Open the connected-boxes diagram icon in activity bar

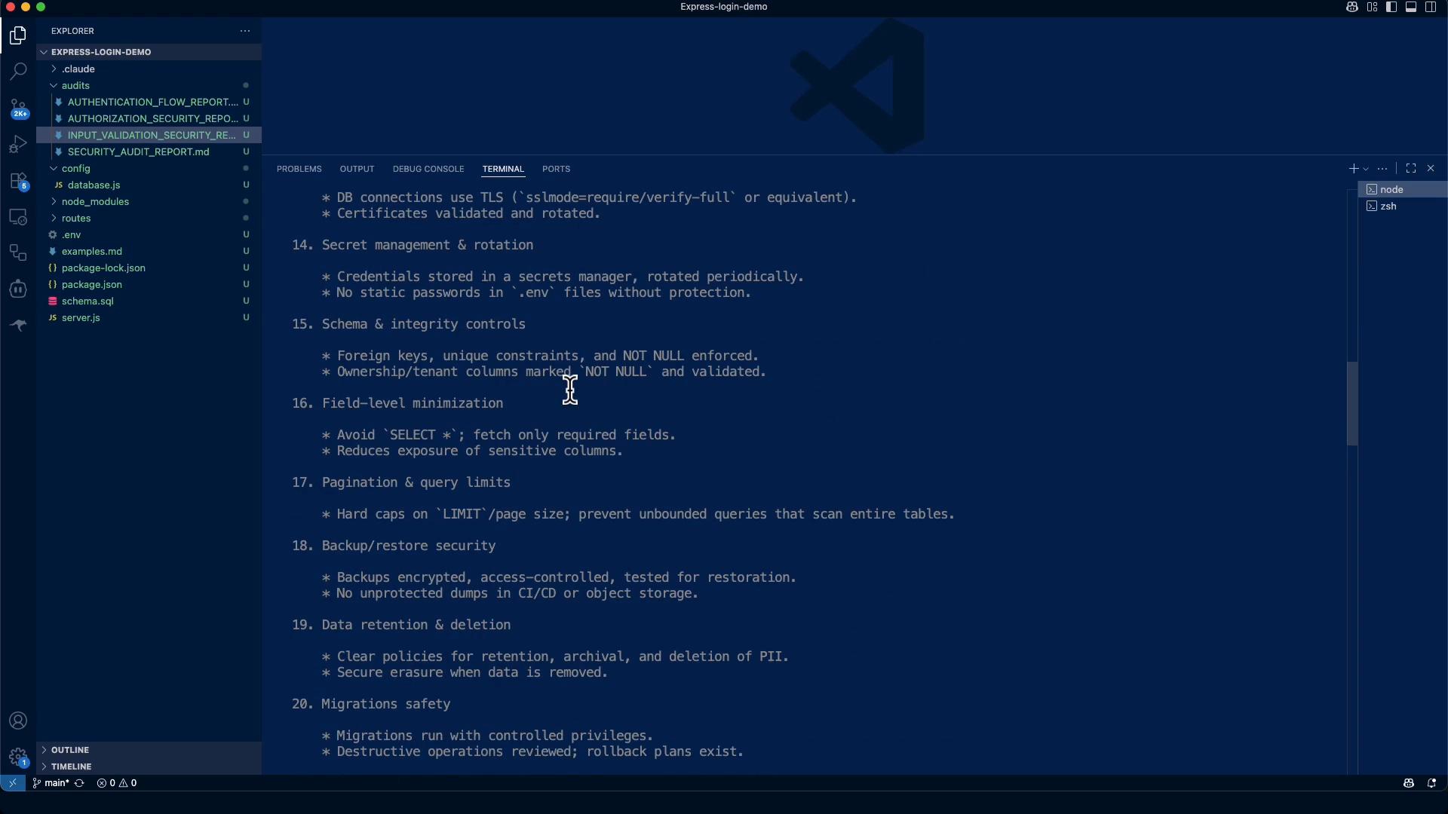(x=18, y=252)
